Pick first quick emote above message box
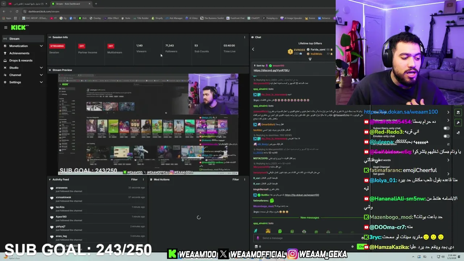The width and height of the screenshot is (464, 261). (256, 231)
